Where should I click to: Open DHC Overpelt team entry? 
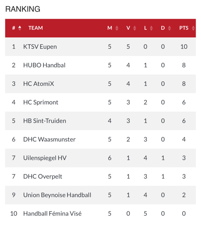click(x=43, y=176)
